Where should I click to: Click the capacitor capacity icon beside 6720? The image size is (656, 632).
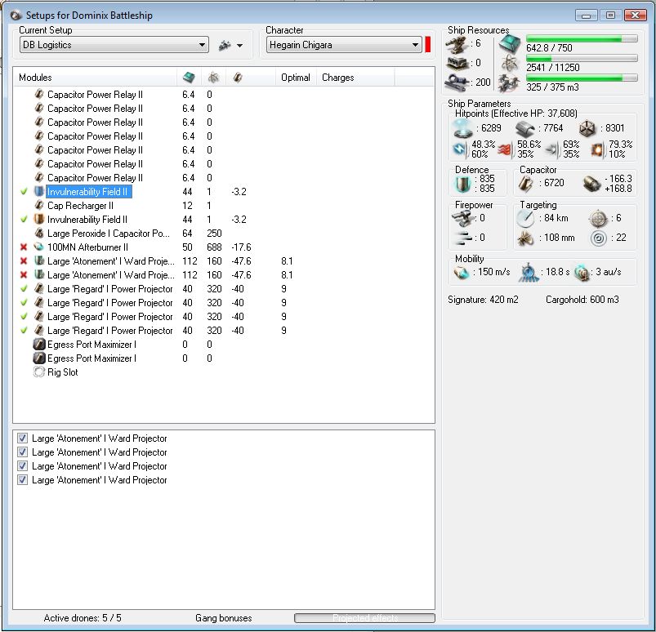[525, 183]
